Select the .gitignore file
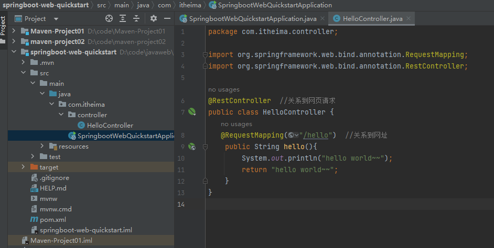Viewport: 494px width, 248px height. 54,178
